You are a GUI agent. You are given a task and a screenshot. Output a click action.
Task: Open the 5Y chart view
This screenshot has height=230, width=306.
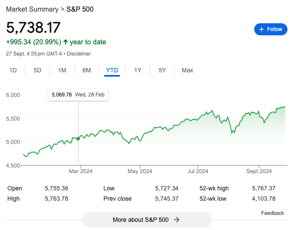(x=162, y=70)
